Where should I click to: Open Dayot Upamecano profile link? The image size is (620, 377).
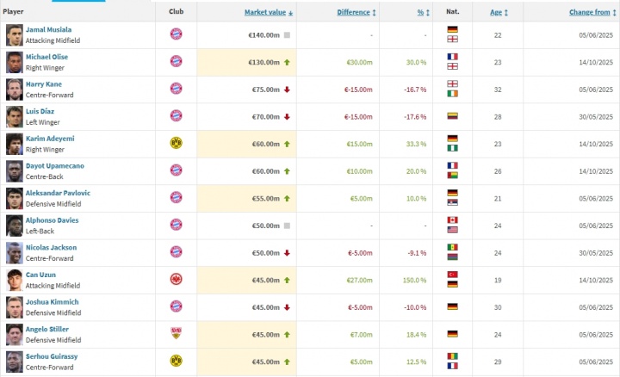point(54,166)
